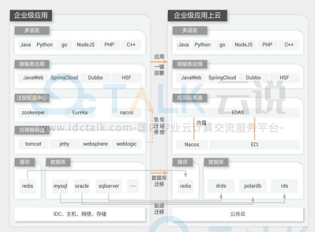Choose PHP in the 企业级应用上云 panel
The image size is (315, 232).
point(267,45)
